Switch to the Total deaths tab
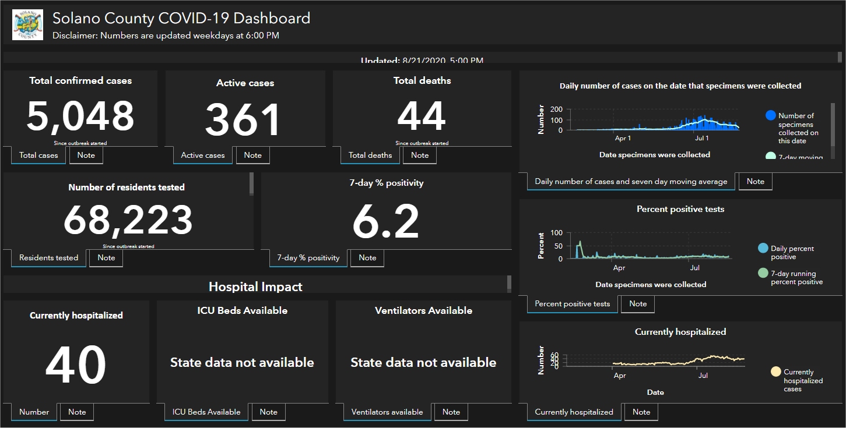Image resolution: width=846 pixels, height=428 pixels. point(370,155)
